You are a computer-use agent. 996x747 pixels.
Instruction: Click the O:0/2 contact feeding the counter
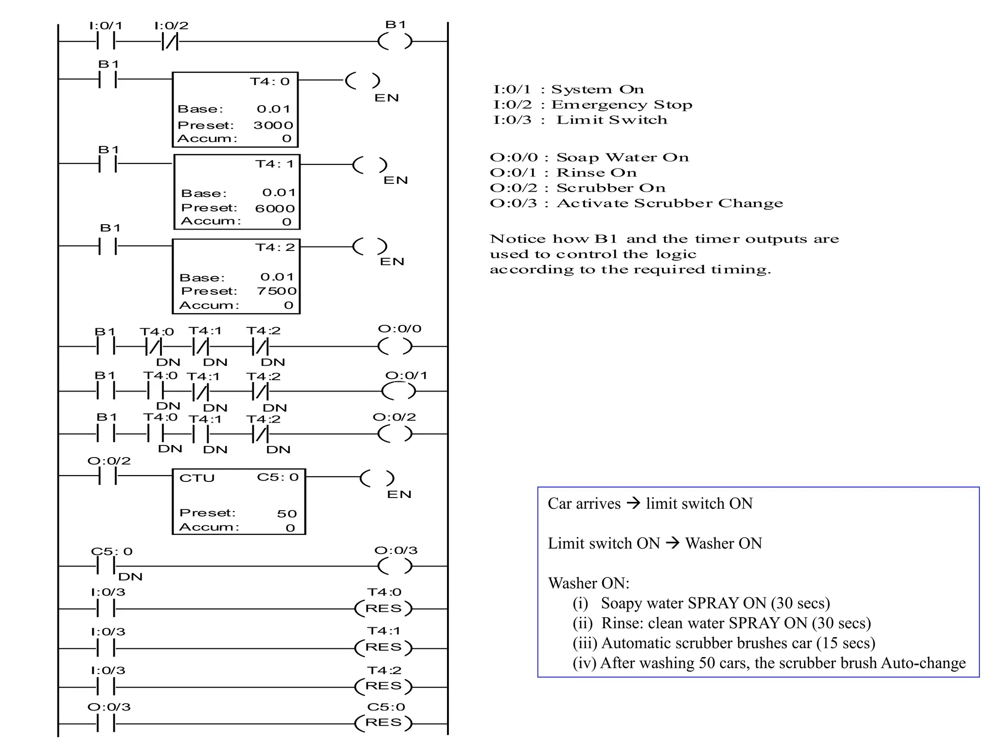pos(107,477)
